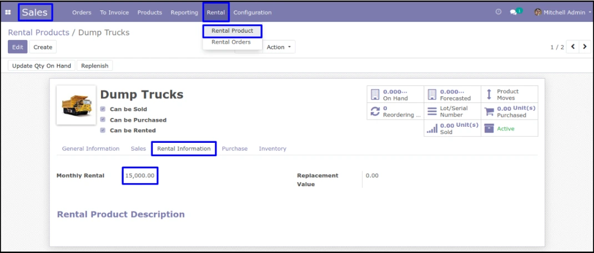Switch to the Inventory tab
The width and height of the screenshot is (594, 253).
(x=272, y=149)
